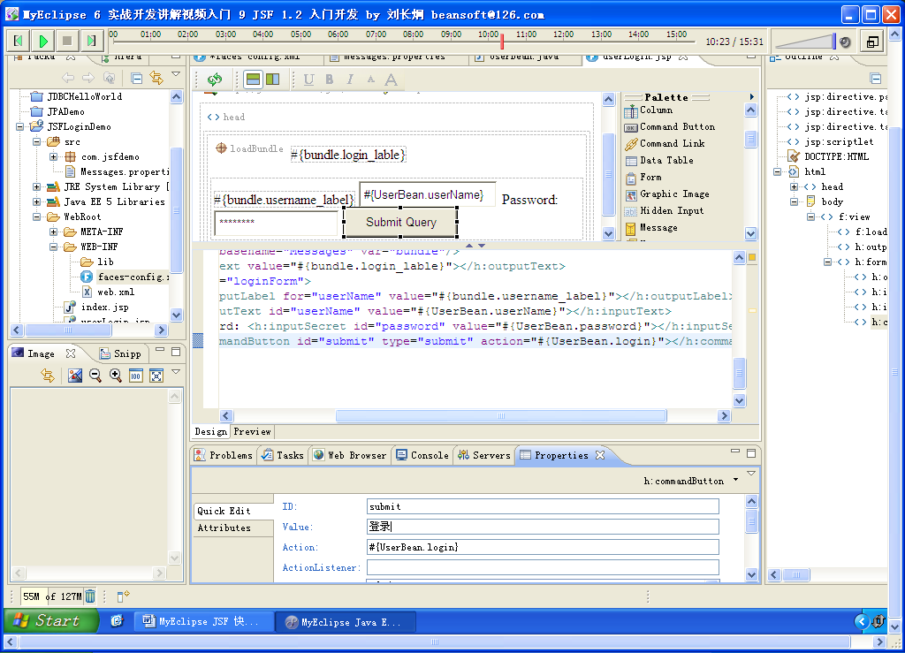905x653 pixels.
Task: Expand the META-INF folder
Action: 53,232
